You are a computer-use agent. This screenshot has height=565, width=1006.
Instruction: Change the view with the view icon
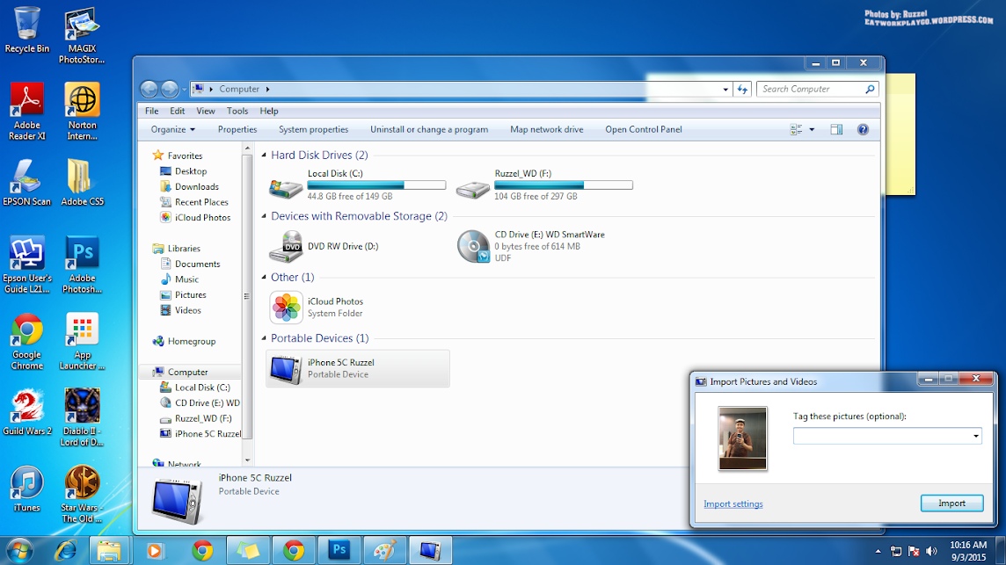(x=796, y=129)
